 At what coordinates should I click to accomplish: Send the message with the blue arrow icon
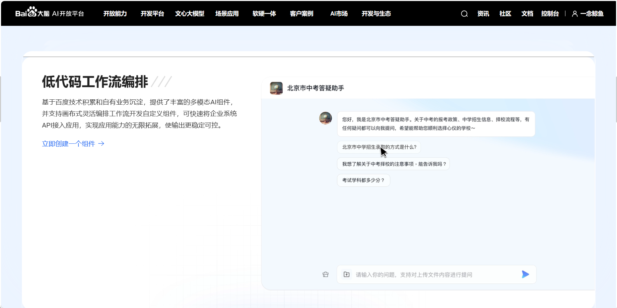525,274
